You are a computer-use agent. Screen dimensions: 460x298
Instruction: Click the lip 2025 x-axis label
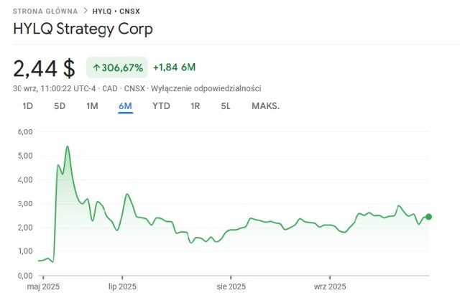[122, 286]
